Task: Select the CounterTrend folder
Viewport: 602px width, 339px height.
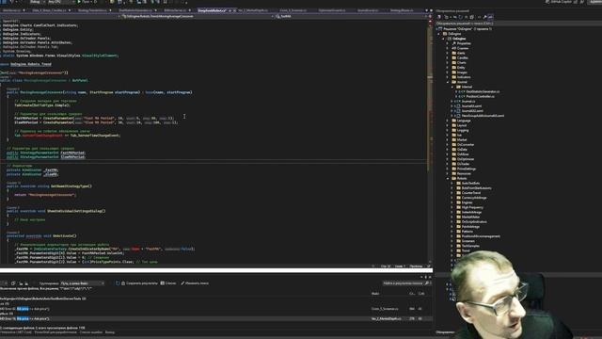Action: click(468, 193)
